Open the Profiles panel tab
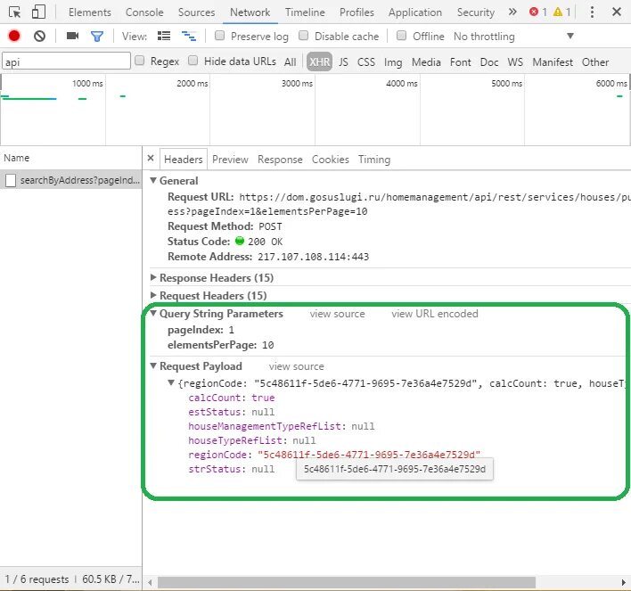631x591 pixels. pyautogui.click(x=356, y=12)
